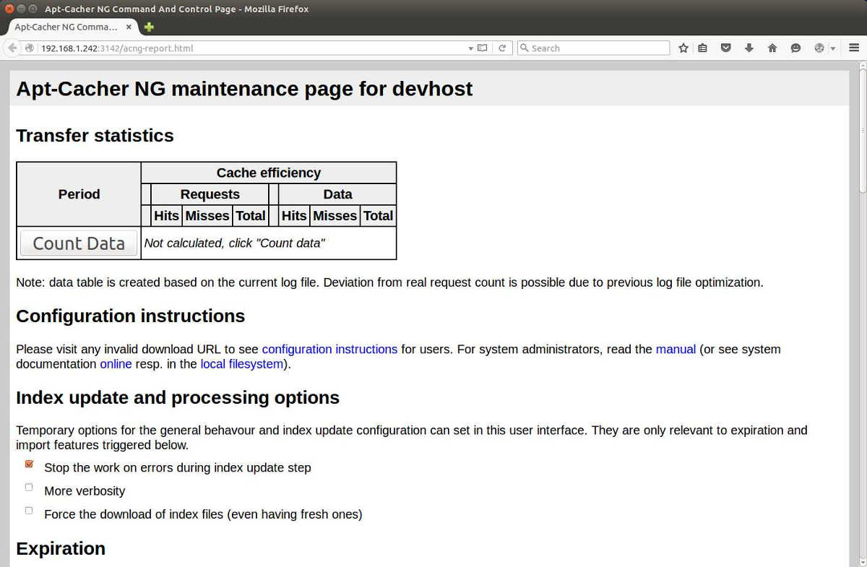Go back with the back arrow
This screenshot has width=867, height=567.
pos(12,48)
